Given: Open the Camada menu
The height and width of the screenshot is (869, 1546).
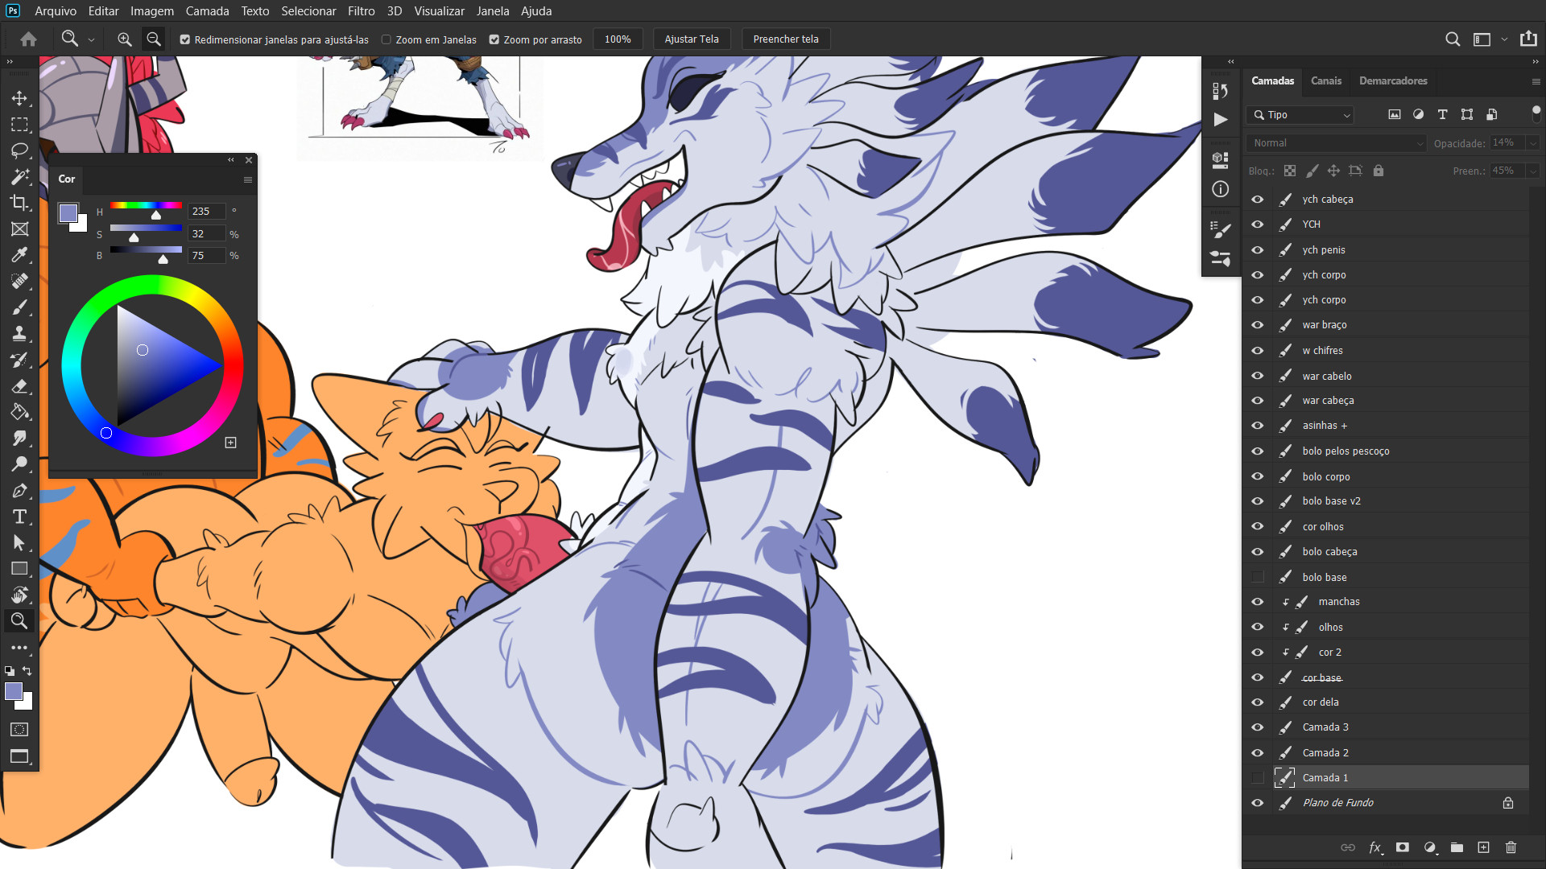Looking at the screenshot, I should click(208, 11).
